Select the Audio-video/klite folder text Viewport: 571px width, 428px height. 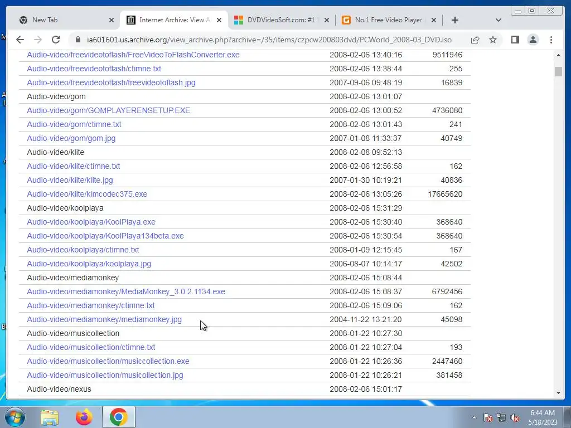pyautogui.click(x=55, y=152)
